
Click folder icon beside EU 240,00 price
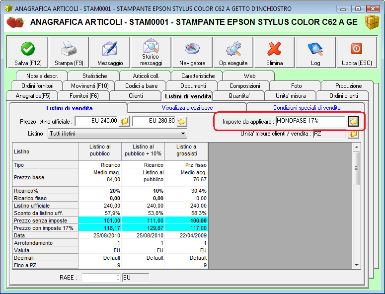click(125, 121)
